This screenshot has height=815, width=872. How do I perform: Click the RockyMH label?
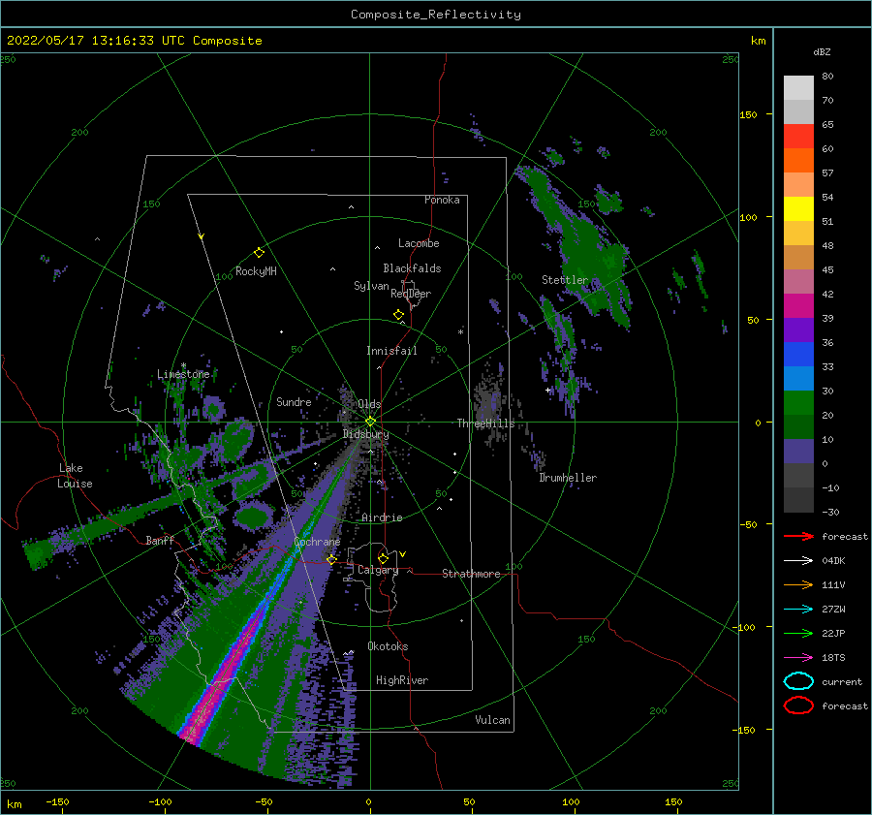[256, 271]
